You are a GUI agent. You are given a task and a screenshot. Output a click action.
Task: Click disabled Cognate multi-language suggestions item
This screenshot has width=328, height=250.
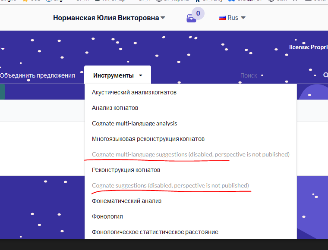point(191,154)
